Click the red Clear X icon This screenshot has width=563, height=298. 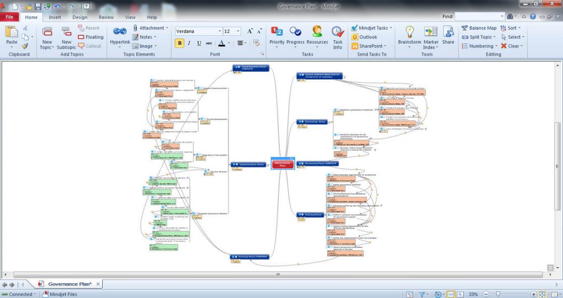504,46
